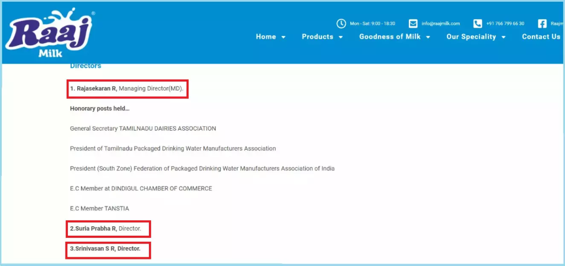Expand the Goodness of Milk dropdown arrow
The height and width of the screenshot is (266, 565).
tap(428, 37)
